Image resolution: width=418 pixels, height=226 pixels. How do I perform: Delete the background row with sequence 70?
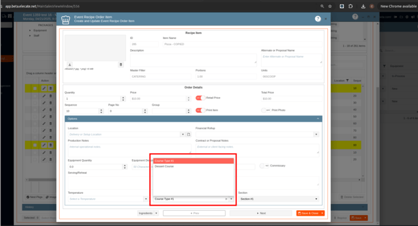[x=50, y=131]
